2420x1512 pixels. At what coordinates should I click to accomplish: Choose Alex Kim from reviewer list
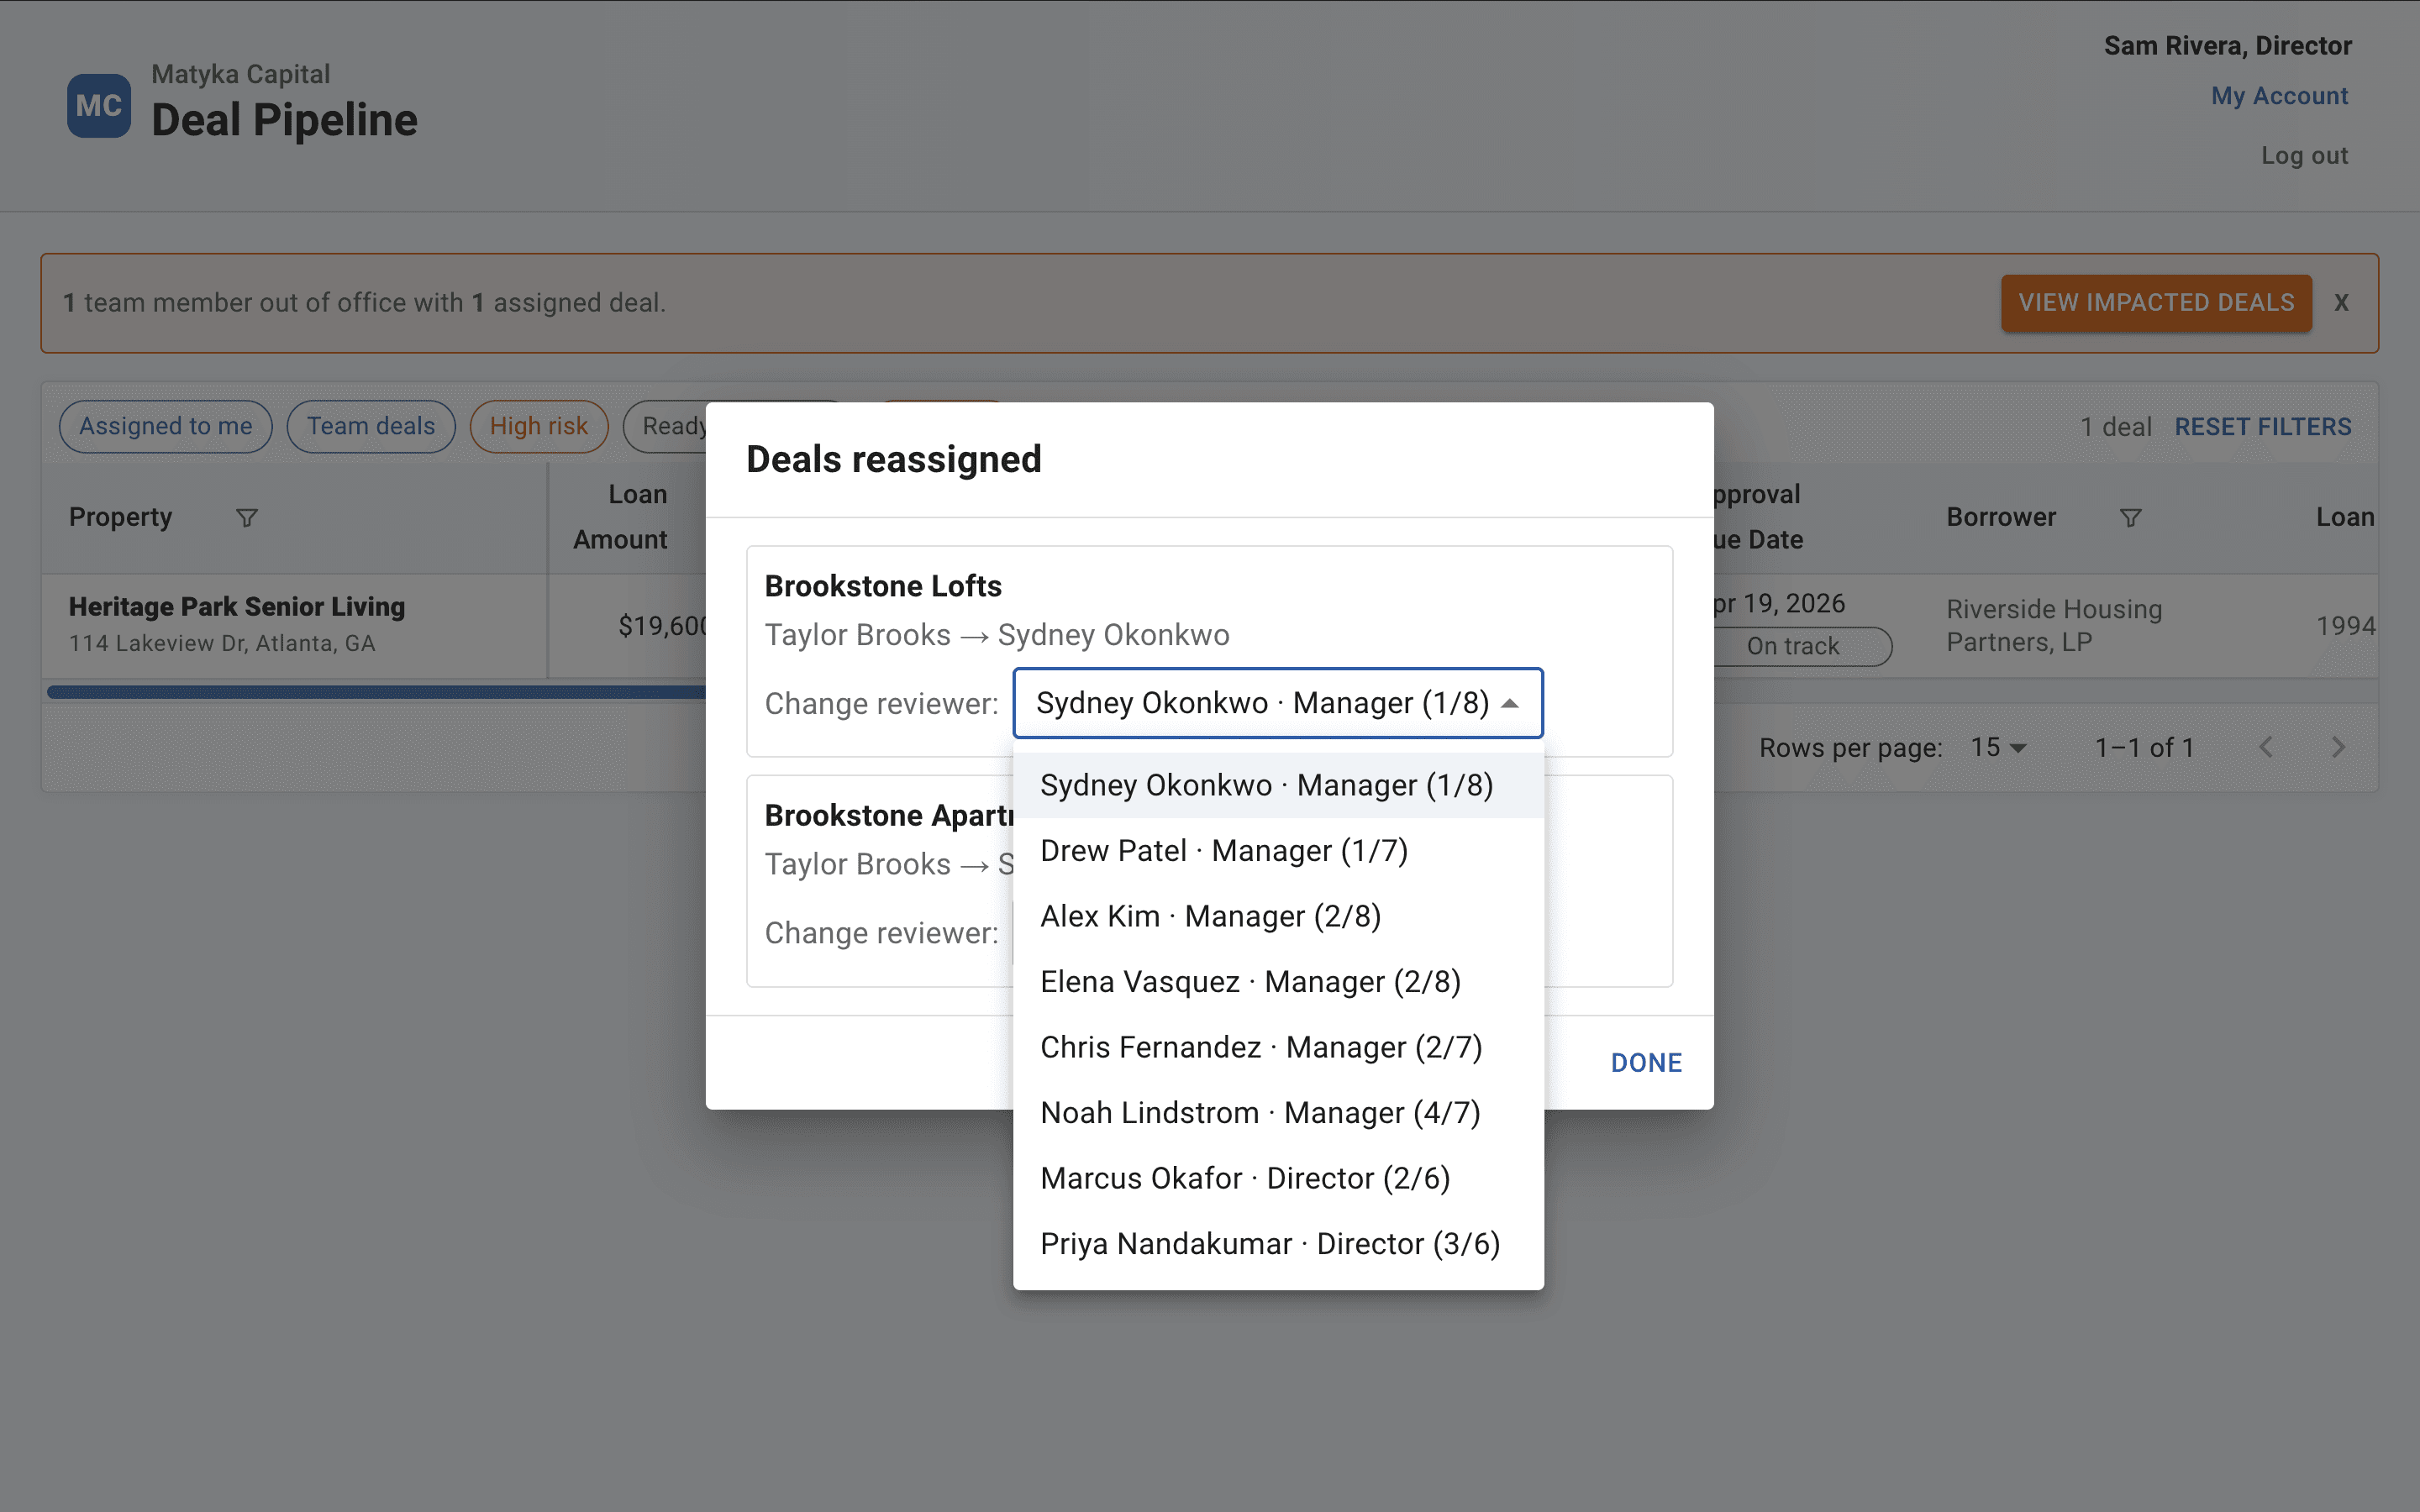tap(1210, 916)
